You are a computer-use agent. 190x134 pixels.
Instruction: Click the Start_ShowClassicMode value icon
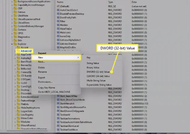(58, 100)
